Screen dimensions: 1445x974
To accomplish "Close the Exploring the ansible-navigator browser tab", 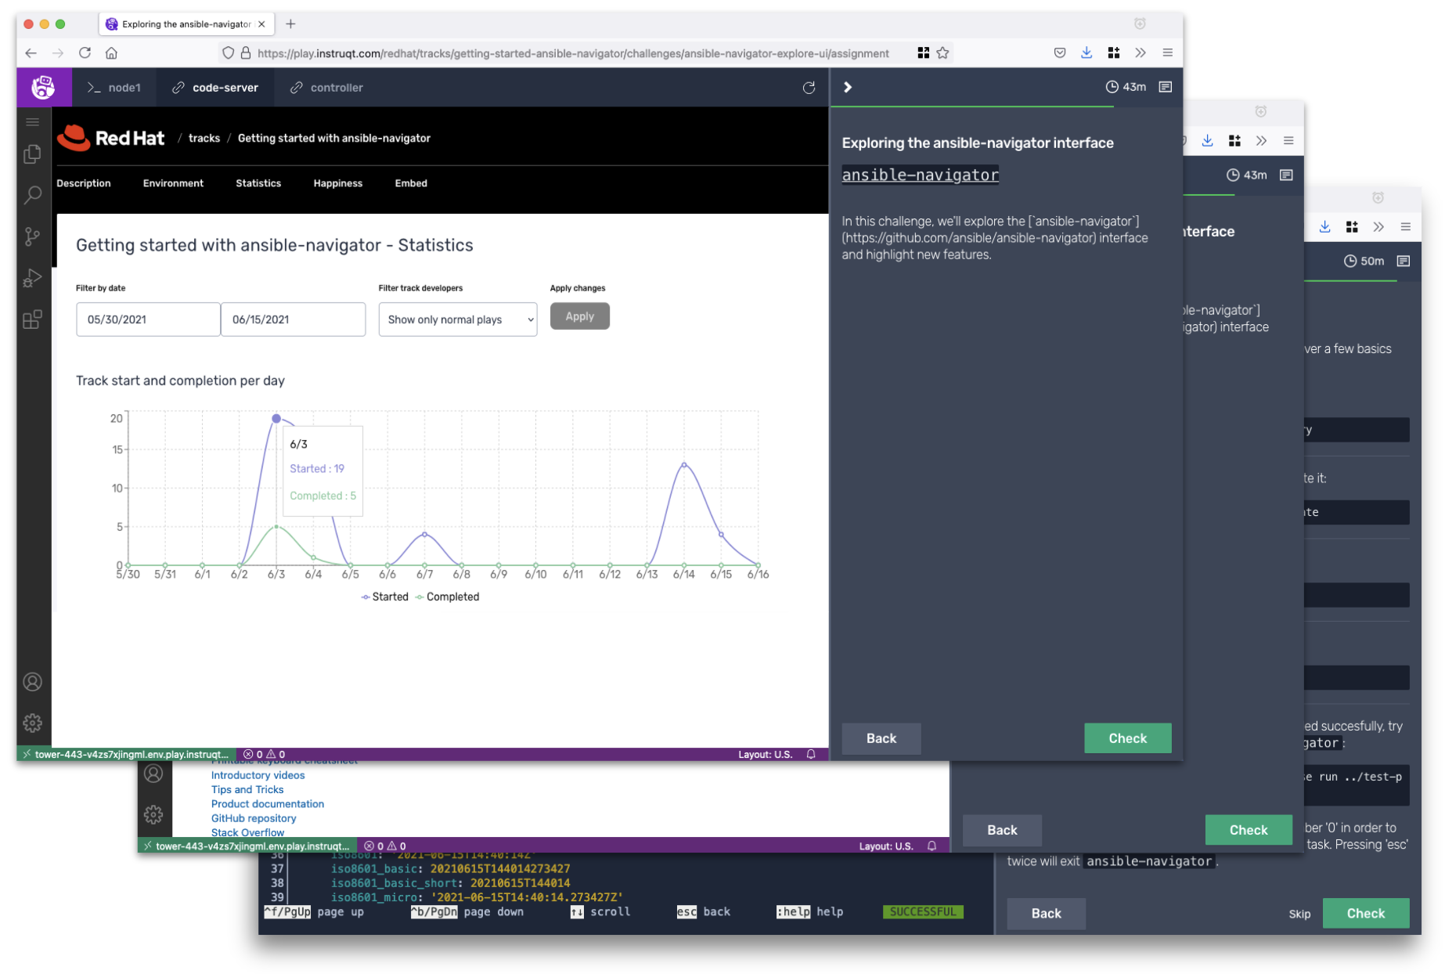I will point(261,24).
